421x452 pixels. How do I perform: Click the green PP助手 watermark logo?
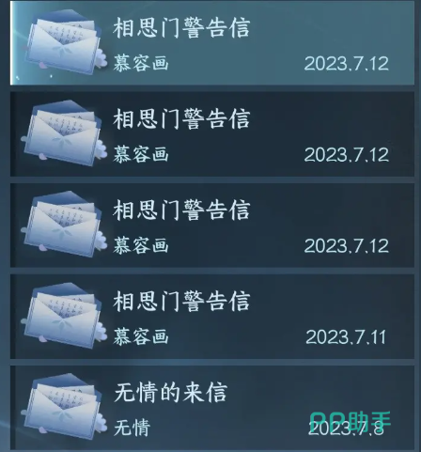click(x=351, y=421)
